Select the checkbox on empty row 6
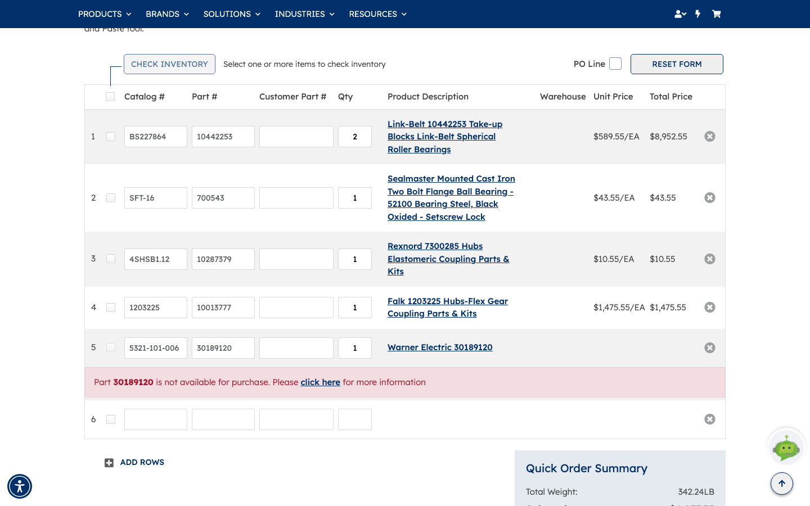The height and width of the screenshot is (506, 810). [111, 419]
